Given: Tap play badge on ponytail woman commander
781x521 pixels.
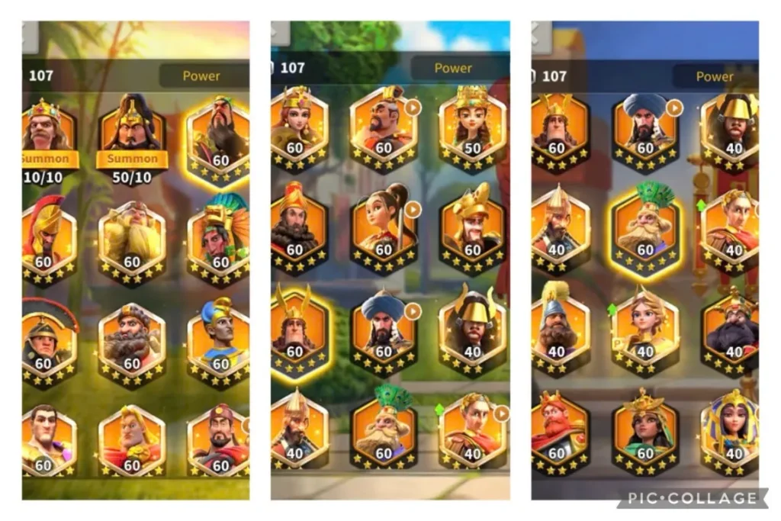Looking at the screenshot, I should (413, 210).
